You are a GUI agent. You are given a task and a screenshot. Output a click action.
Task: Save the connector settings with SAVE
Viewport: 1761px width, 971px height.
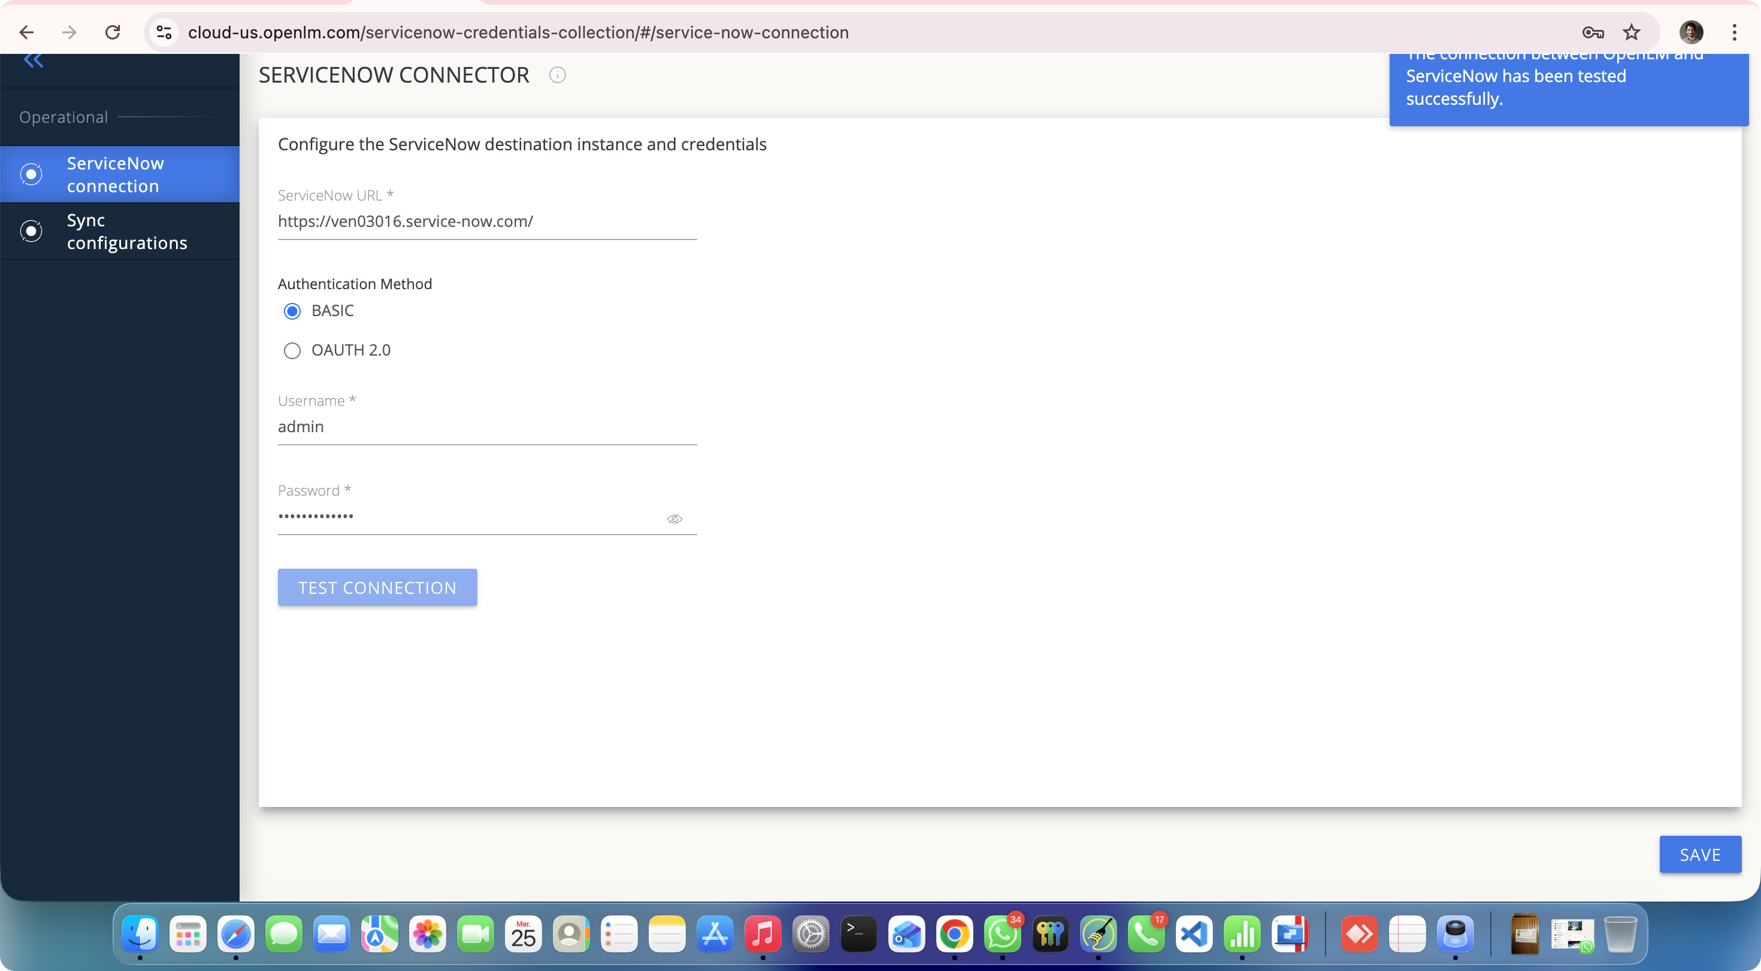click(1700, 854)
